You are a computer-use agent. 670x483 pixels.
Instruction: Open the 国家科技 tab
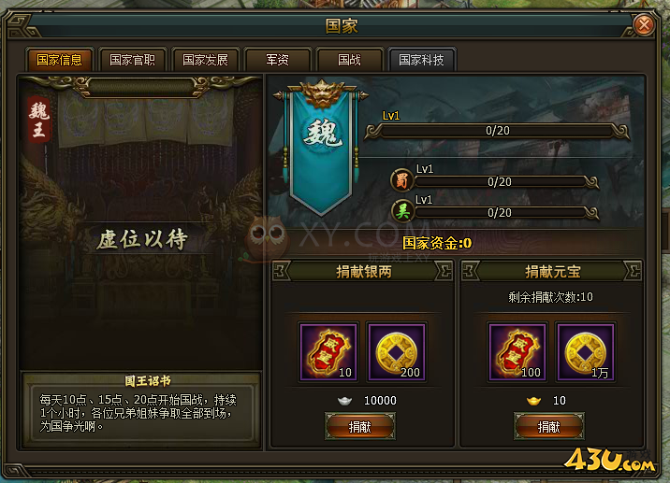[421, 59]
